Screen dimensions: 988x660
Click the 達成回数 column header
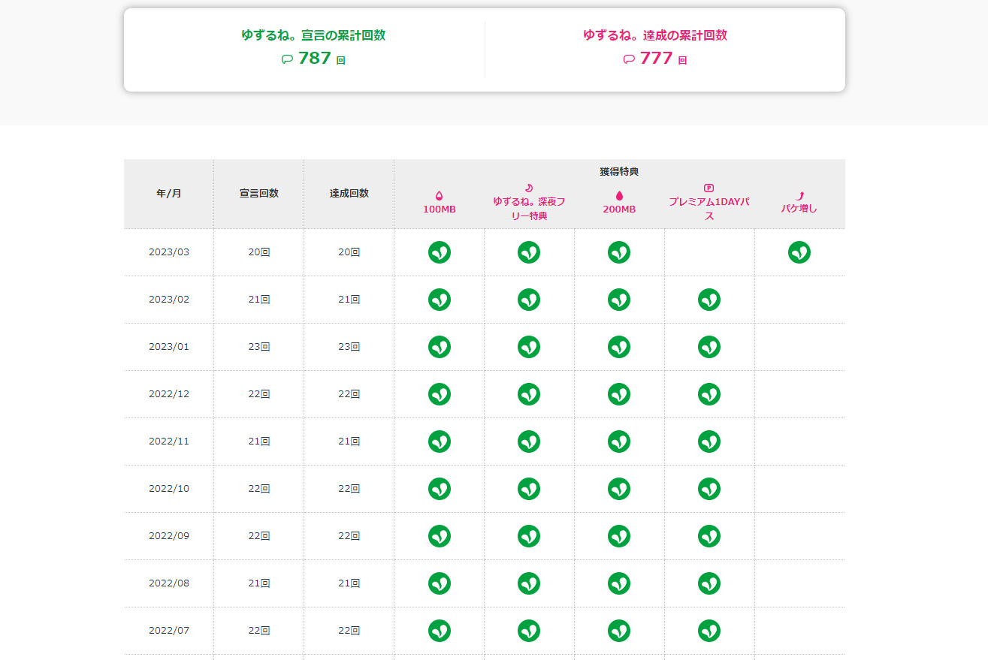click(x=349, y=194)
